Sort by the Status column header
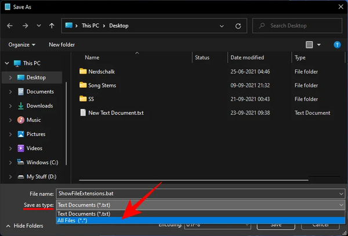Image resolution: width=348 pixels, height=236 pixels. pyautogui.click(x=202, y=58)
